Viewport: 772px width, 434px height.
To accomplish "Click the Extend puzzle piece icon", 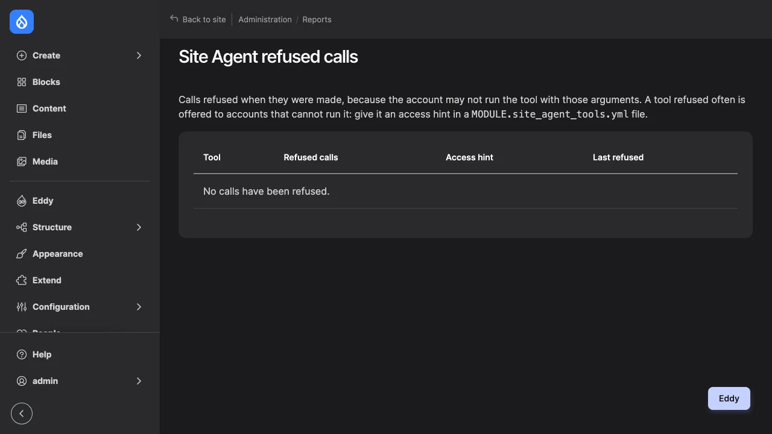I will 22,280.
